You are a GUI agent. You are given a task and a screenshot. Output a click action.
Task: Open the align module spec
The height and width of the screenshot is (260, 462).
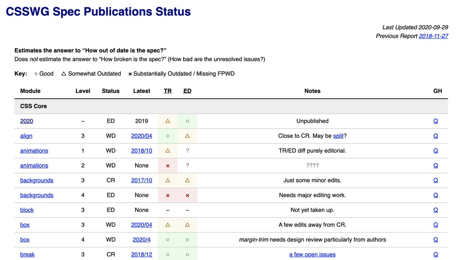tap(26, 136)
